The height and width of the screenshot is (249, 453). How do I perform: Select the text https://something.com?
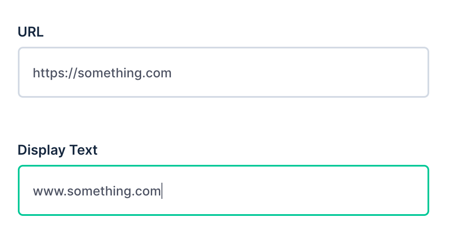(x=102, y=73)
